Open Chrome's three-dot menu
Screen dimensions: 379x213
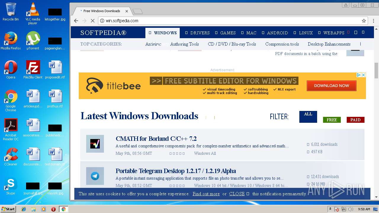[x=373, y=21]
